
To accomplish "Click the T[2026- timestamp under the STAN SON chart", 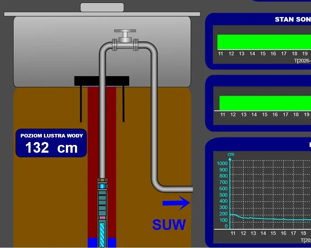I will 302,61.
